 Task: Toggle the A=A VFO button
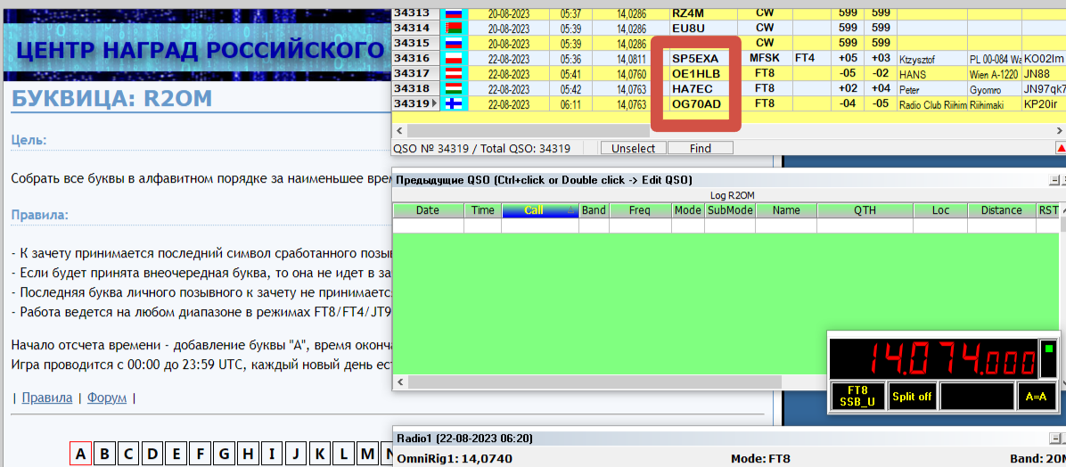coord(1036,397)
